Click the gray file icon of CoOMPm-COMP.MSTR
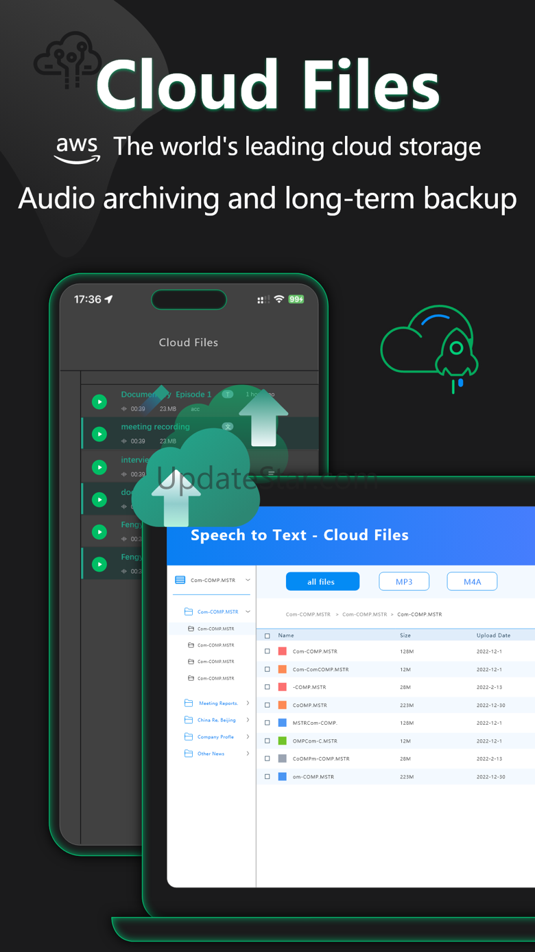Screen dimensions: 535x952 click(283, 758)
